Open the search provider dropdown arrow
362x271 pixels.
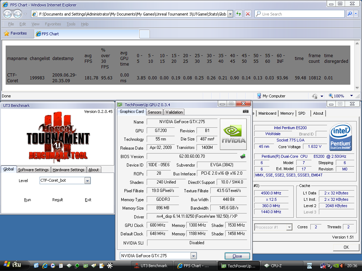(356, 14)
